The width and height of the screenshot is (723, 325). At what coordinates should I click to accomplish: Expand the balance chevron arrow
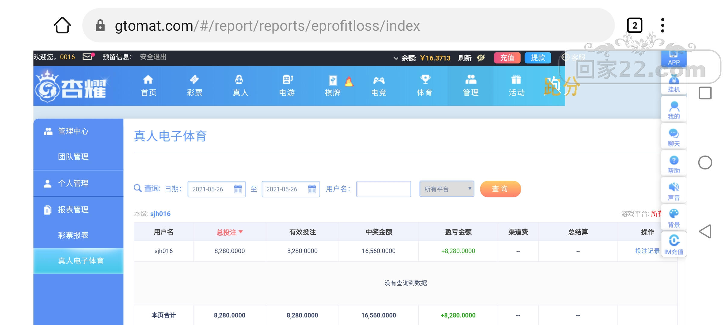[x=396, y=58]
